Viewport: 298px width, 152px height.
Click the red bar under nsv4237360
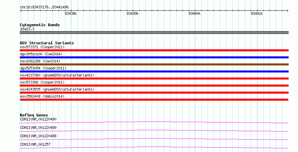[154, 79]
